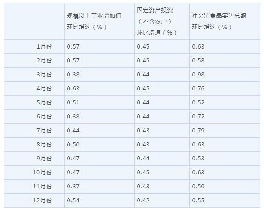264x208 pixels.
Task: Click 0.98 retail value for 3月份
Action: coord(198,75)
